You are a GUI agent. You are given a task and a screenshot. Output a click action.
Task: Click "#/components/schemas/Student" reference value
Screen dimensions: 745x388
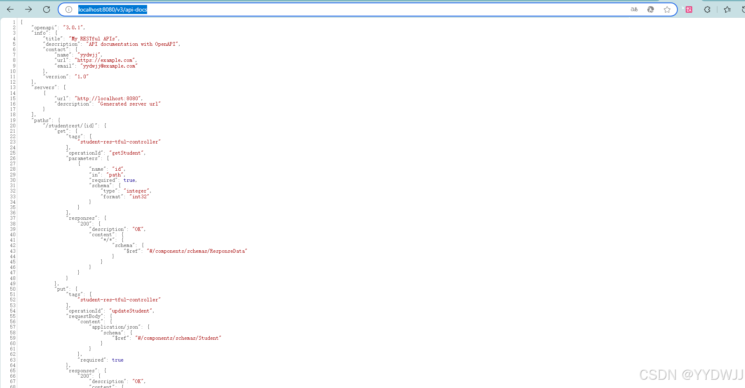pos(178,338)
